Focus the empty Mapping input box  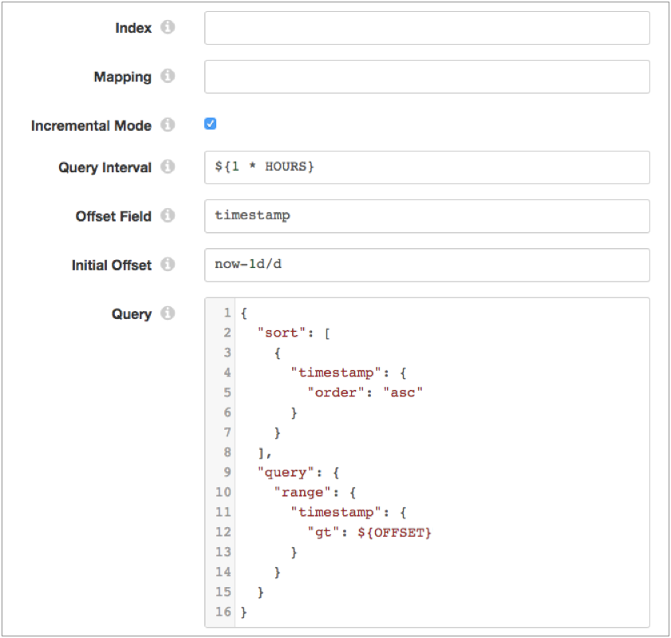coord(427,77)
